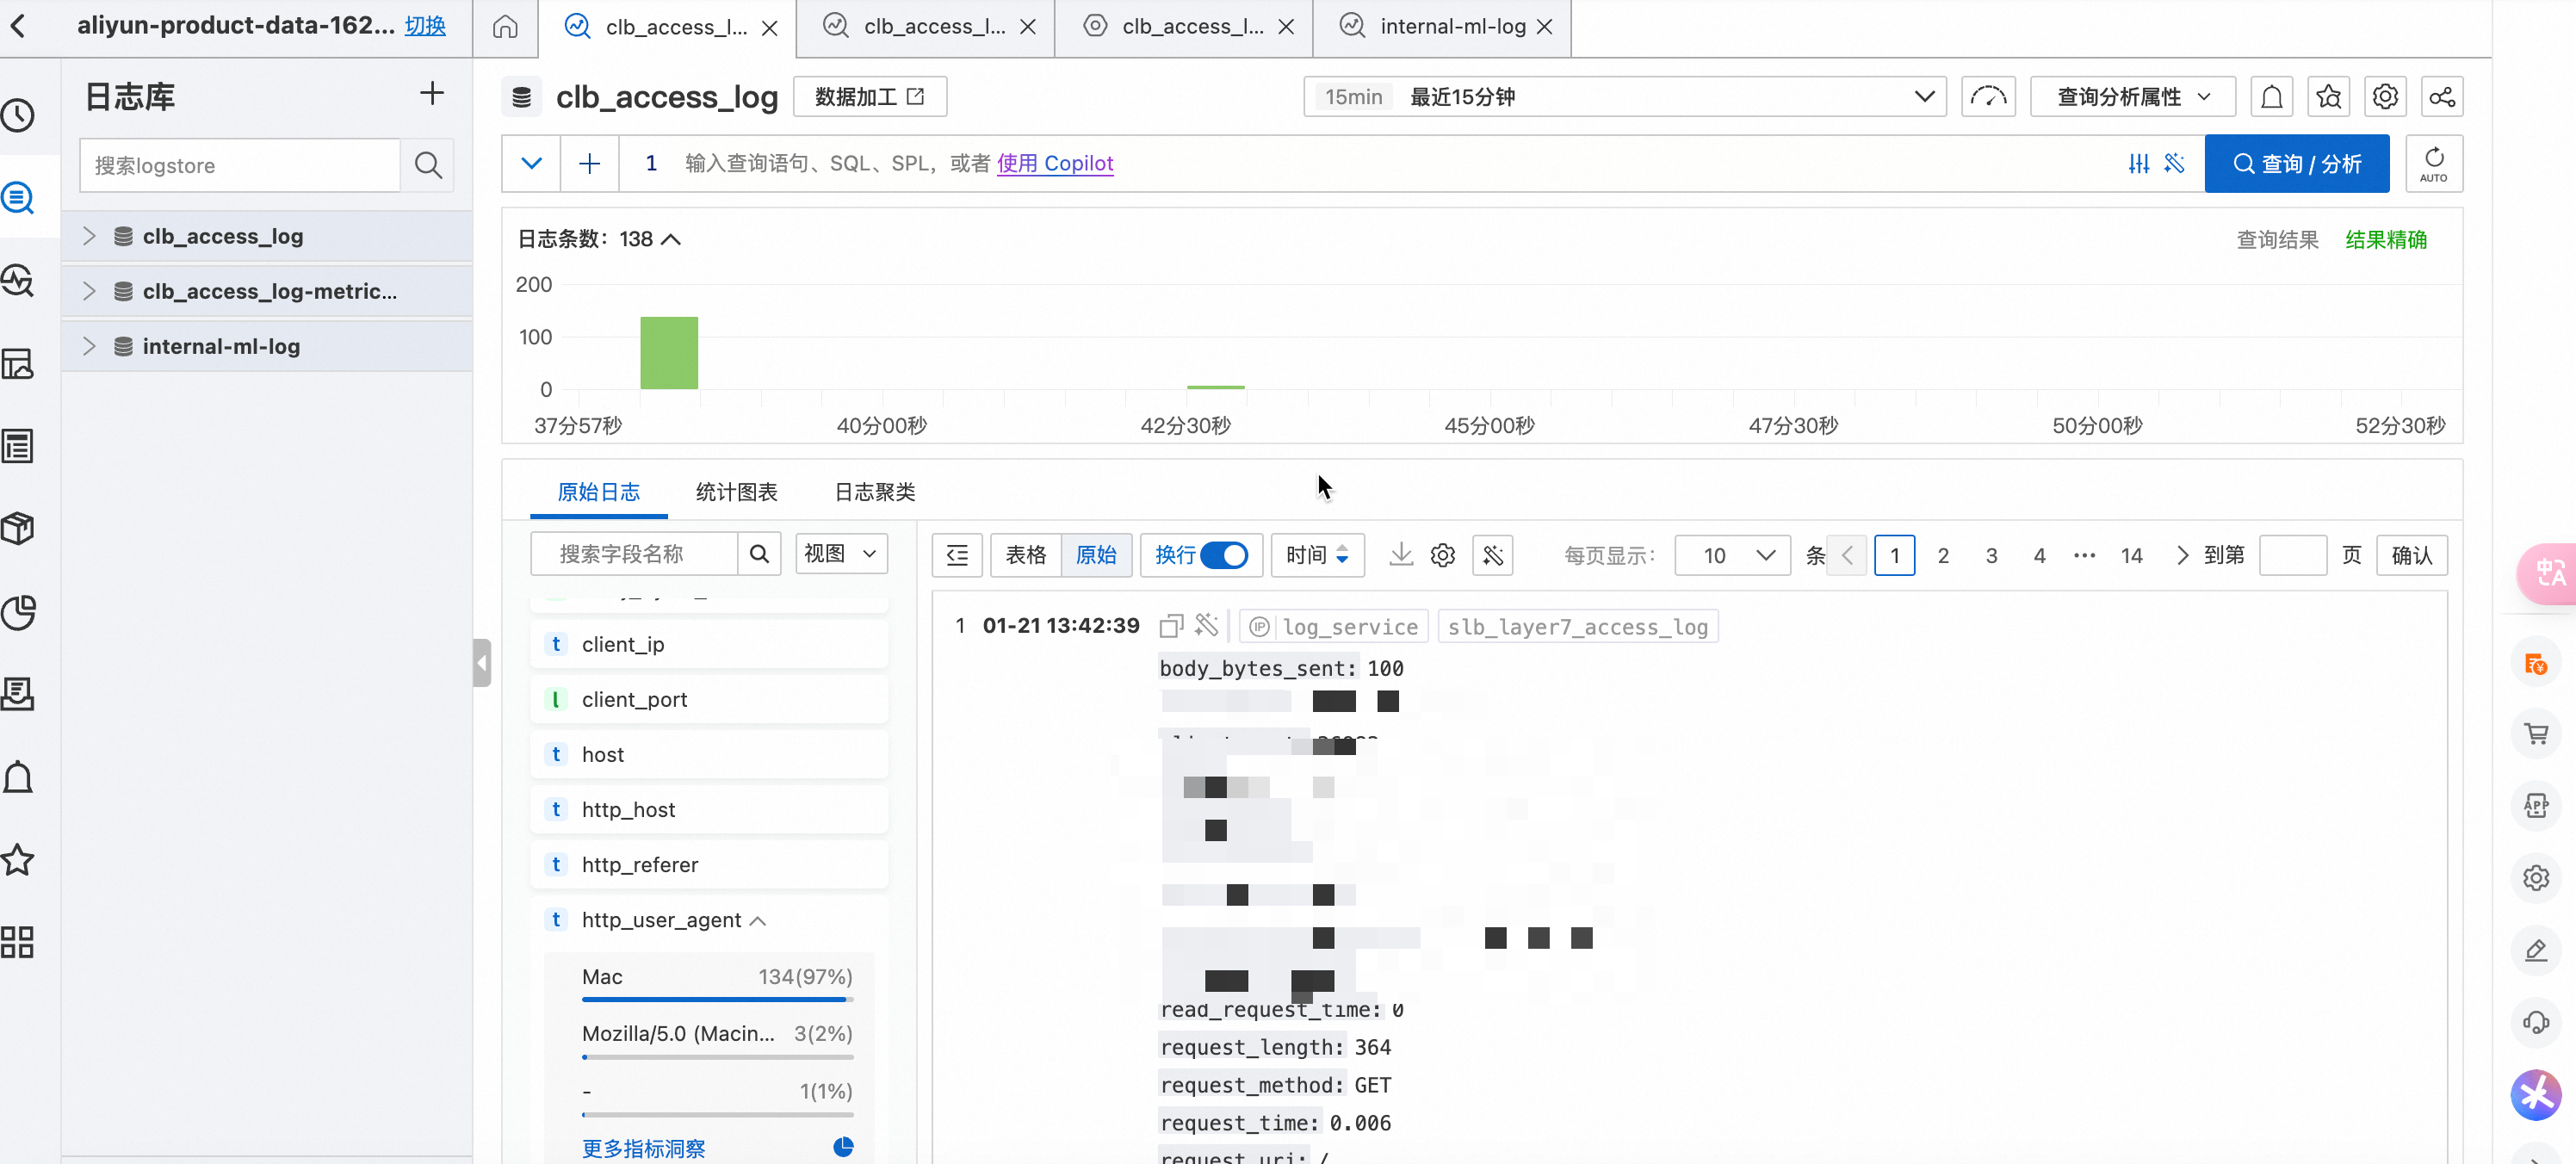The image size is (2576, 1164).
Task: Click the alert bell icon in the header
Action: tap(2271, 97)
